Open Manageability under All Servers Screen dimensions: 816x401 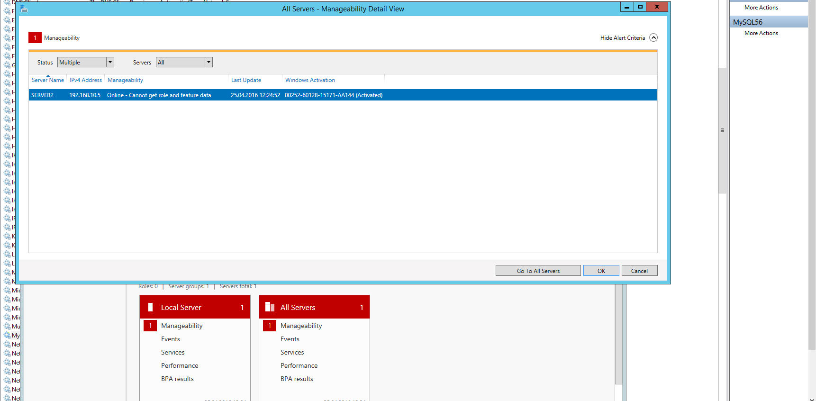pos(301,326)
